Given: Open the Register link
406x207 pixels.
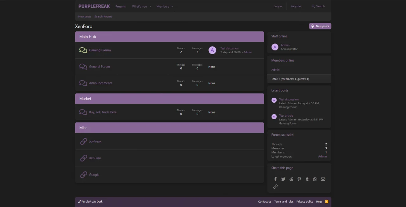Looking at the screenshot, I should tap(296, 6).
